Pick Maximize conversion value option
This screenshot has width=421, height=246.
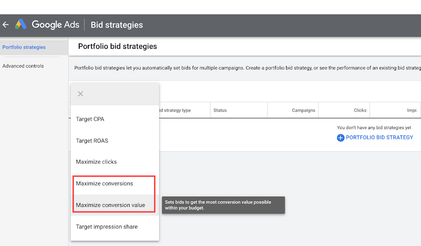(114, 205)
